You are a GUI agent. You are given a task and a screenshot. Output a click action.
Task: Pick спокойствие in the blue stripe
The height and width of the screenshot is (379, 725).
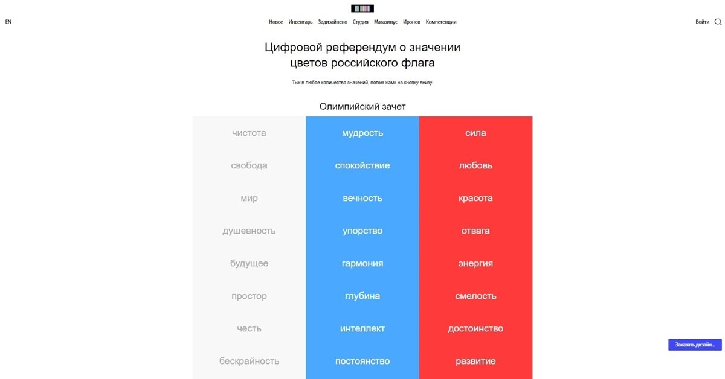[362, 165]
